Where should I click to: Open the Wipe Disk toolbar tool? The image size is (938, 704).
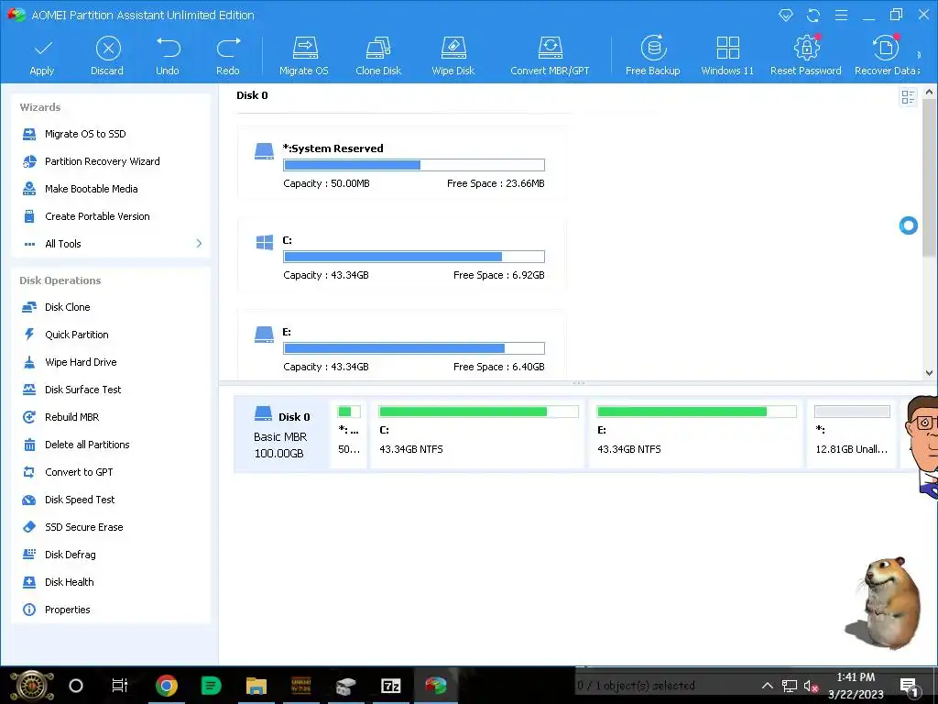(453, 57)
